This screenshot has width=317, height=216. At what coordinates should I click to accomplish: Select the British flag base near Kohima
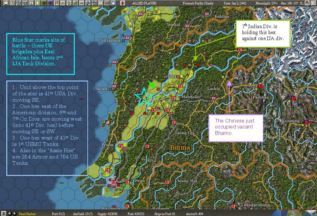pos(207,14)
